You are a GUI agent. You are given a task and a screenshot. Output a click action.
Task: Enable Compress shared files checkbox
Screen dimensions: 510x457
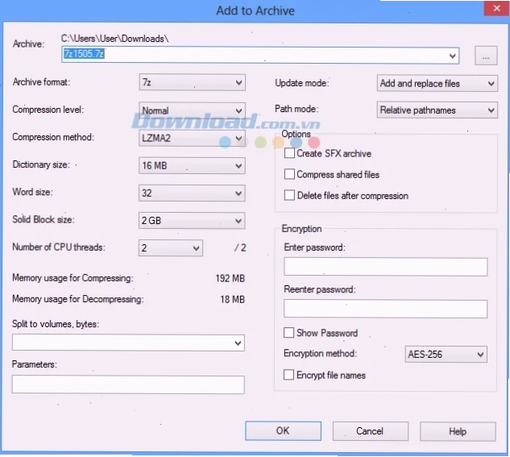[289, 174]
